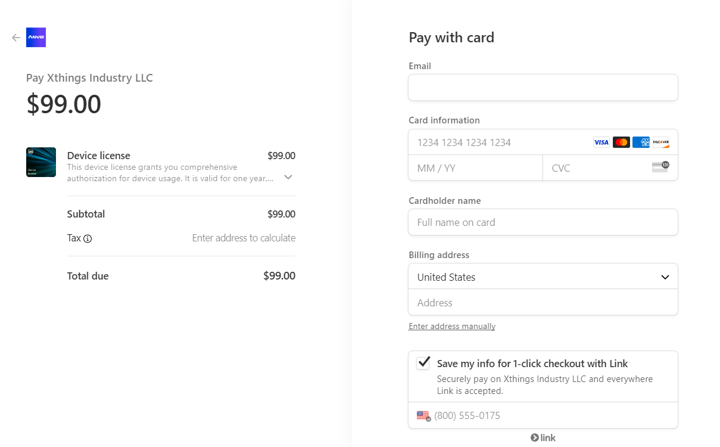Click the MM / YY expiry field
The width and height of the screenshot is (720, 447).
pyautogui.click(x=476, y=168)
